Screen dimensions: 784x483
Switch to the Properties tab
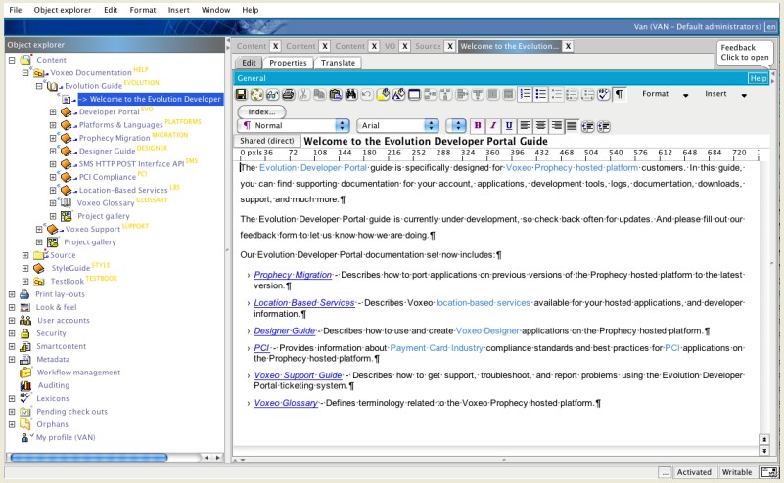288,63
